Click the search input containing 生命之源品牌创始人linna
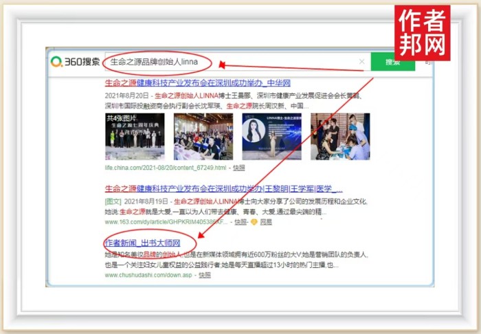Image resolution: width=481 pixels, height=334 pixels. point(206,62)
